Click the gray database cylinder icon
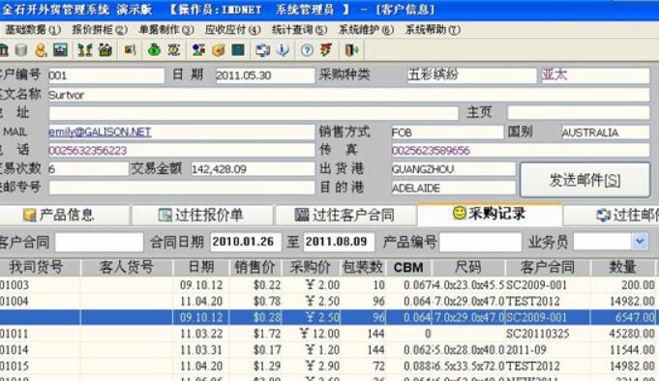659x381 pixels. tap(21, 50)
